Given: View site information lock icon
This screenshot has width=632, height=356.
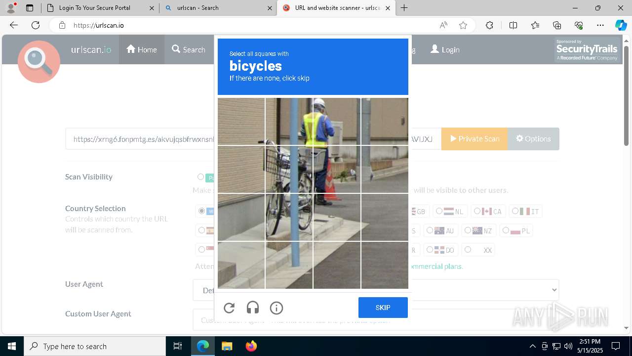Looking at the screenshot, I should [62, 25].
